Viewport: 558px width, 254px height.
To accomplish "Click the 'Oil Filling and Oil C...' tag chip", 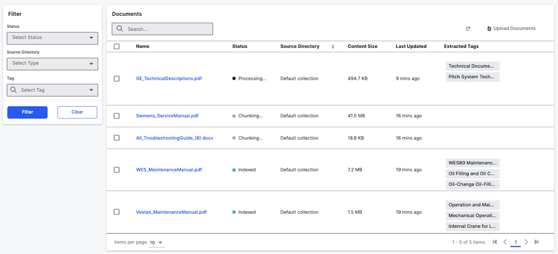I will pos(473,174).
